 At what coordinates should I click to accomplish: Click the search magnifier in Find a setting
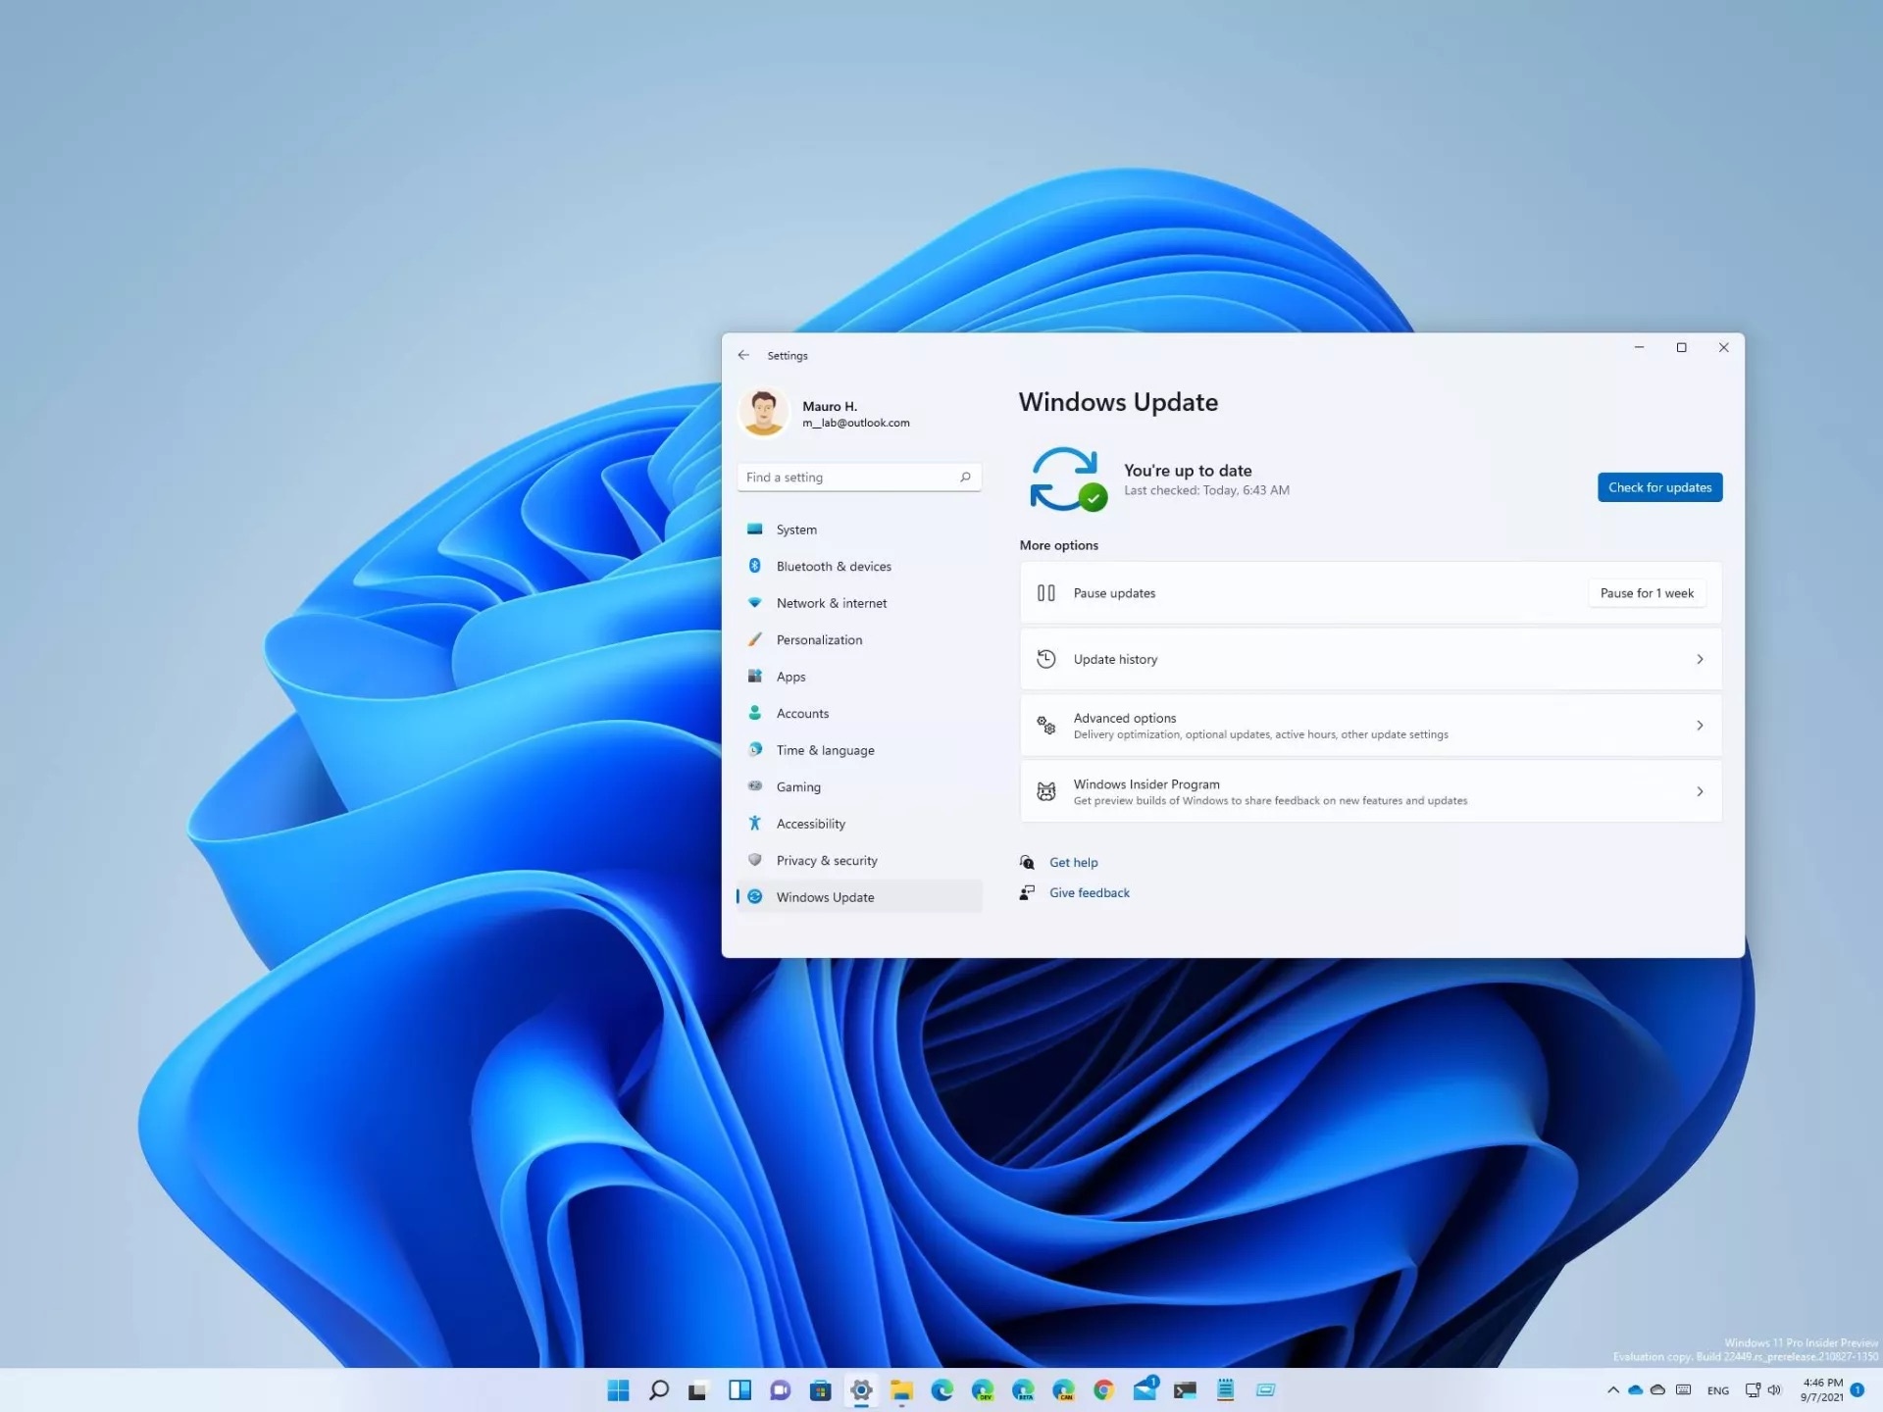(x=965, y=478)
